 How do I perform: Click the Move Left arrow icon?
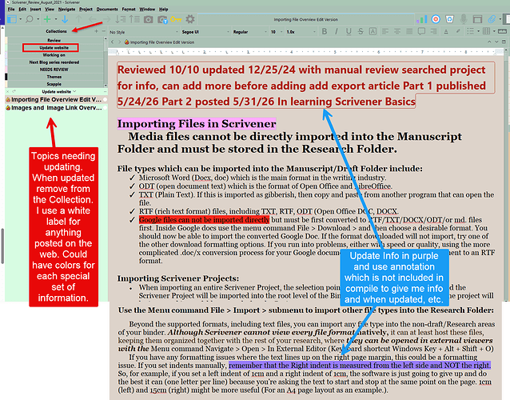click(x=93, y=19)
